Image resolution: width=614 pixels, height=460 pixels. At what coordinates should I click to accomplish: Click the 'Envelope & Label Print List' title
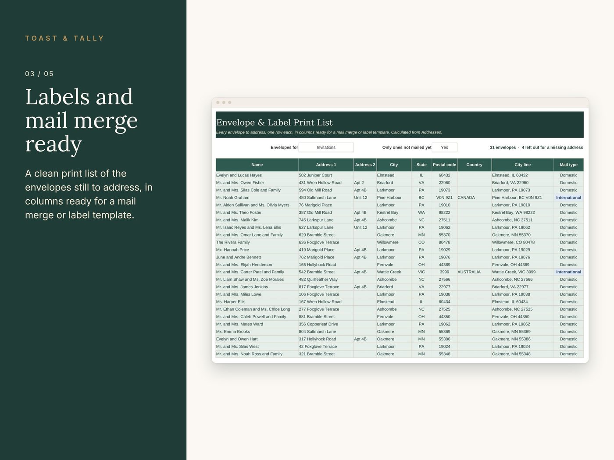coord(275,123)
